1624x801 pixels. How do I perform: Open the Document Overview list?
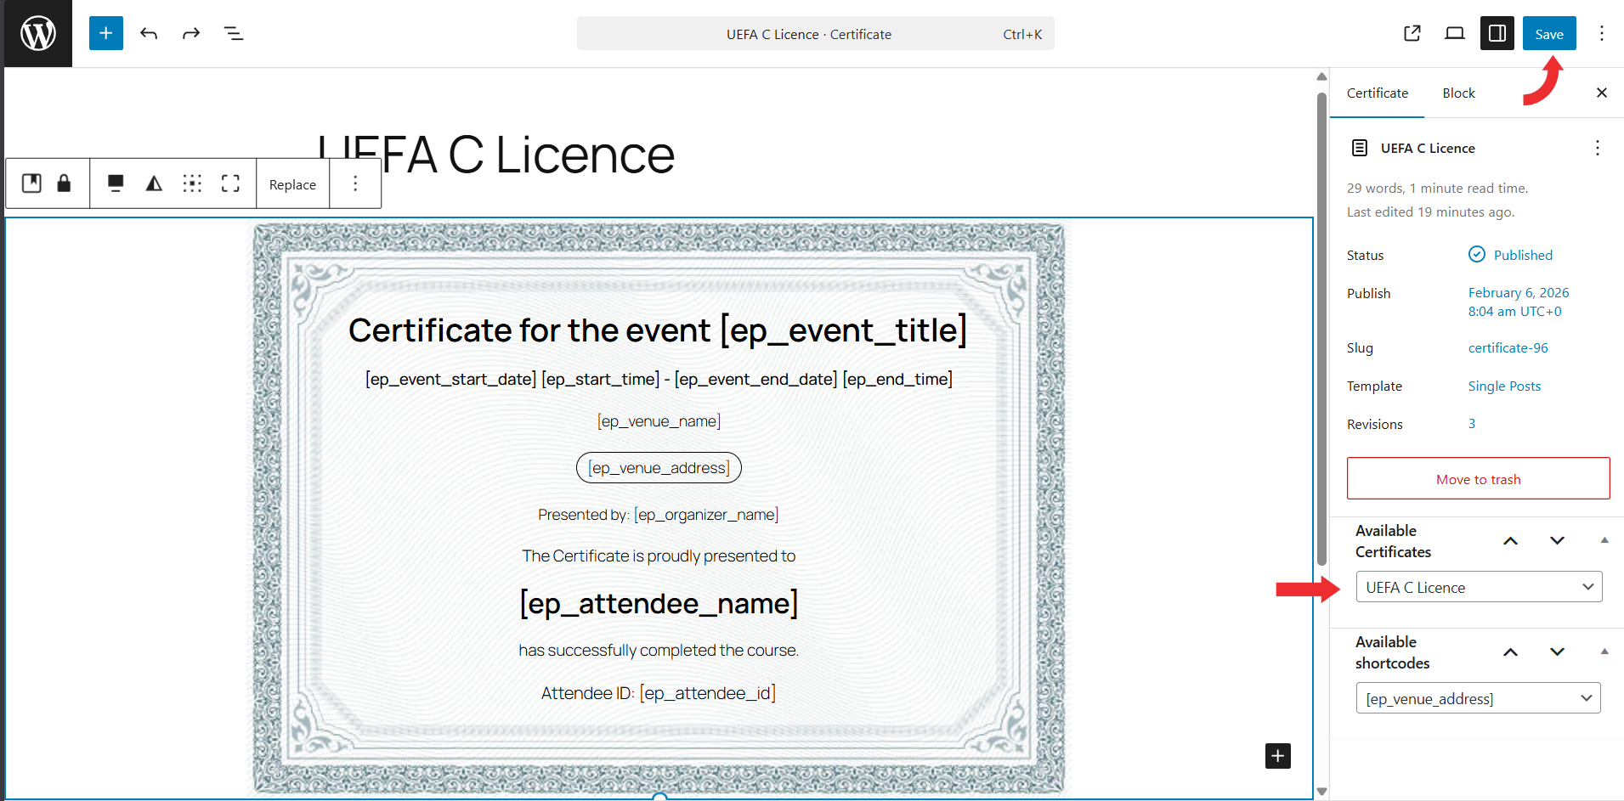(x=234, y=34)
